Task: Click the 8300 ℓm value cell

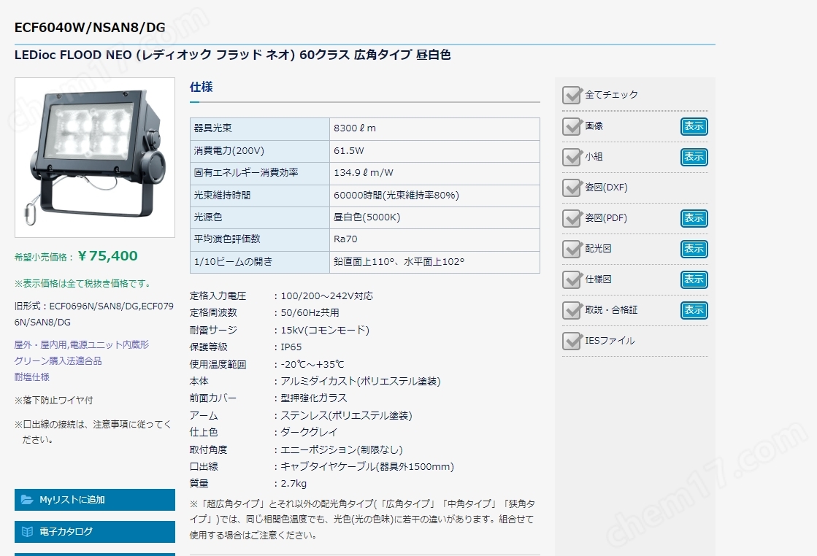Action: coord(434,128)
